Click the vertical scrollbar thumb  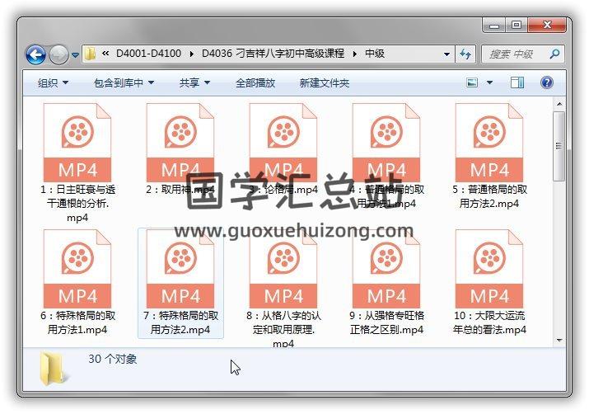(559, 146)
